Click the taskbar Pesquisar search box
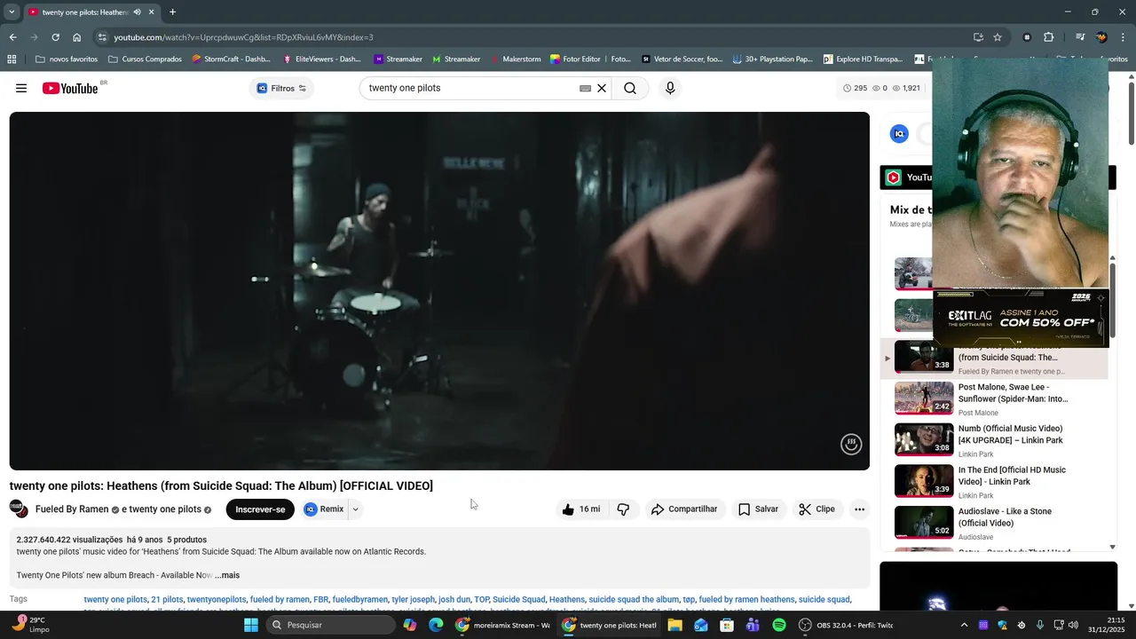Image resolution: width=1136 pixels, height=639 pixels. (330, 625)
